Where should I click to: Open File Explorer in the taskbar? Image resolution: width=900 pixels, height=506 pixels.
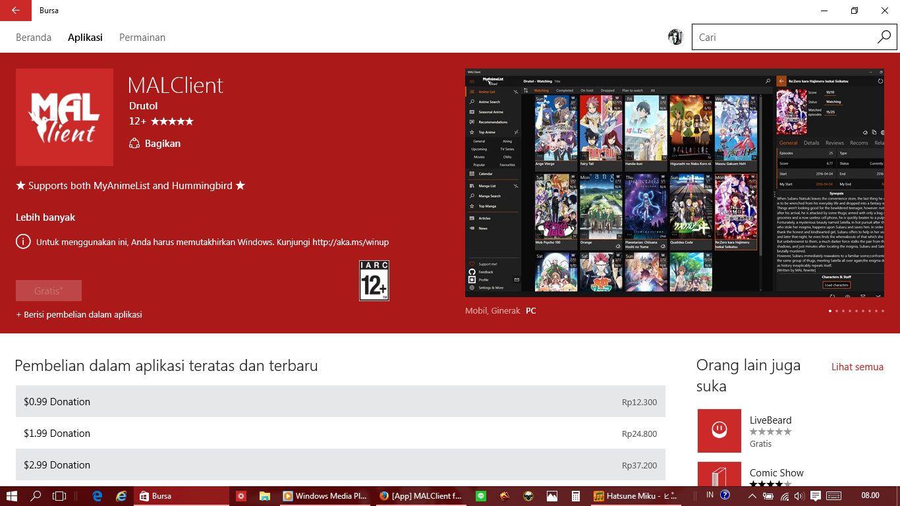(x=264, y=496)
